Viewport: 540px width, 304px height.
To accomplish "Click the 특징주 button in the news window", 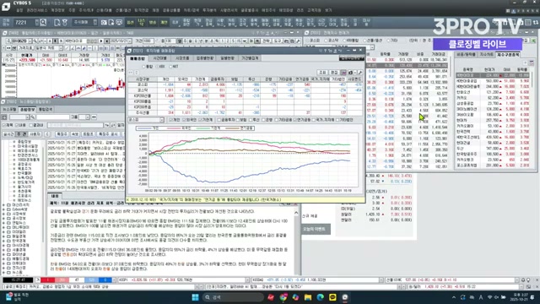I will (x=62, y=134).
